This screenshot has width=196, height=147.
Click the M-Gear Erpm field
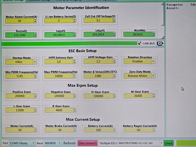[138, 96]
